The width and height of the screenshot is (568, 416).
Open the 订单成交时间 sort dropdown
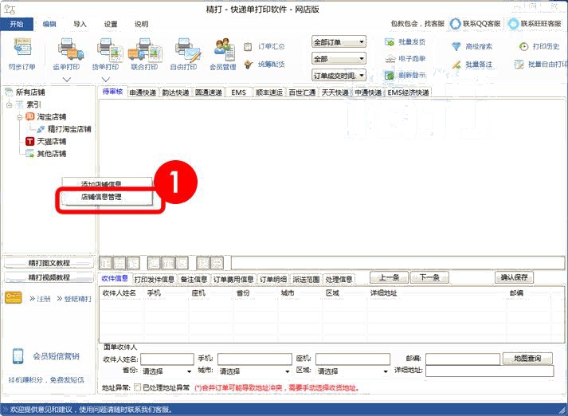click(339, 76)
